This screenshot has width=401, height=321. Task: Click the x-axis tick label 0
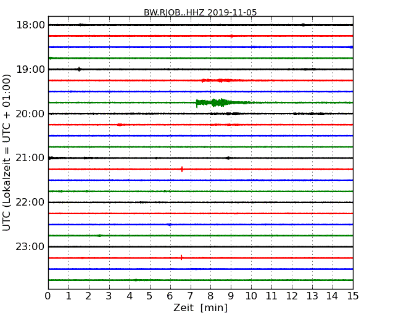click(48, 296)
